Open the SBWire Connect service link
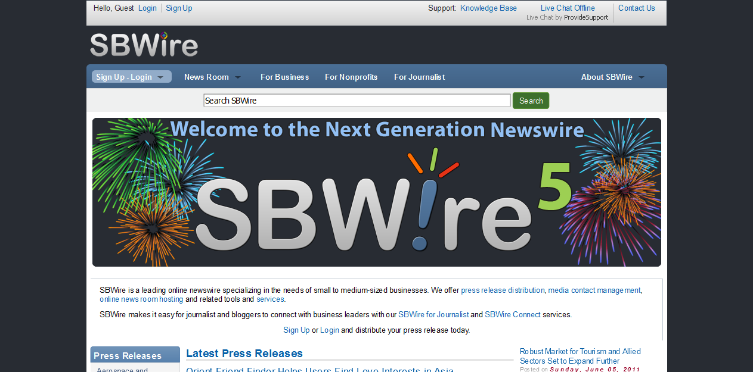Viewport: 753px width, 372px height. point(512,314)
